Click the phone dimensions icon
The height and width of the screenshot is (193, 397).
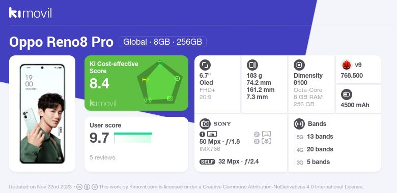[252, 65]
